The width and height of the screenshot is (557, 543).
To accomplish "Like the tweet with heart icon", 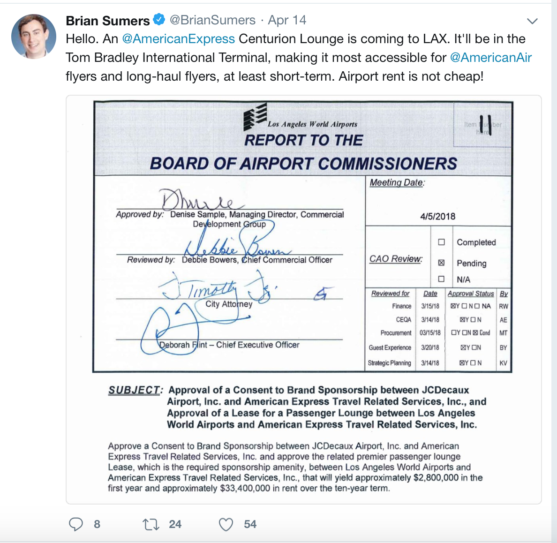I will [x=226, y=525].
